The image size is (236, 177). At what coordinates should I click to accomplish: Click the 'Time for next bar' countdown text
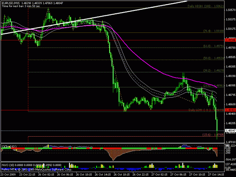tap(21, 6)
